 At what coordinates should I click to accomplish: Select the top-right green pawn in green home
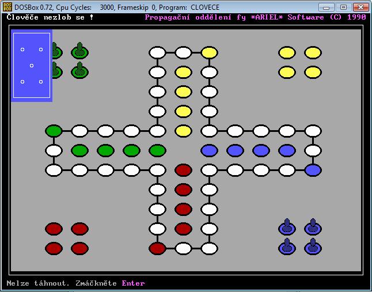tap(79, 52)
